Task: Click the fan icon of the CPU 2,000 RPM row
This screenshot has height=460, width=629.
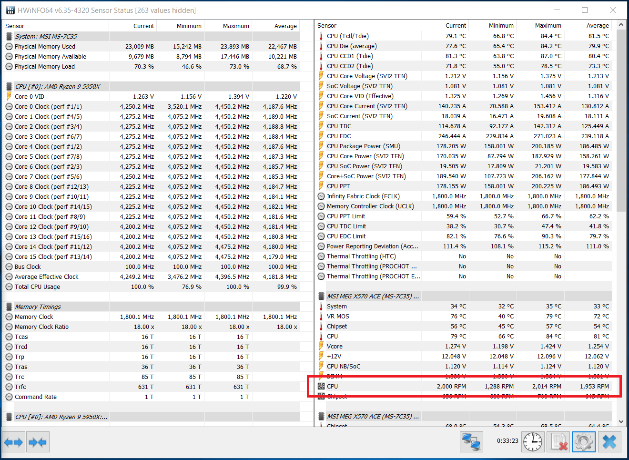Action: [321, 387]
